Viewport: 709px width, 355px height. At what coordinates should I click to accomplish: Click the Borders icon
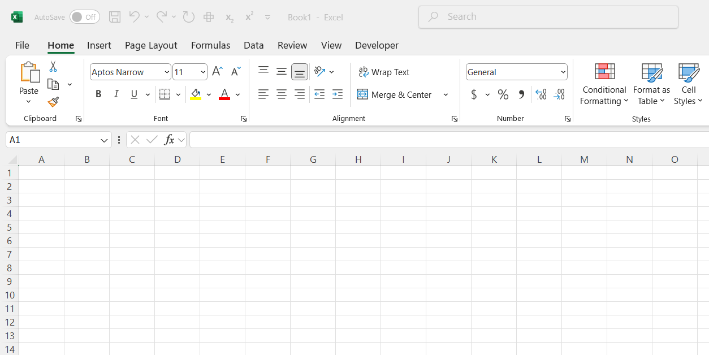(165, 94)
